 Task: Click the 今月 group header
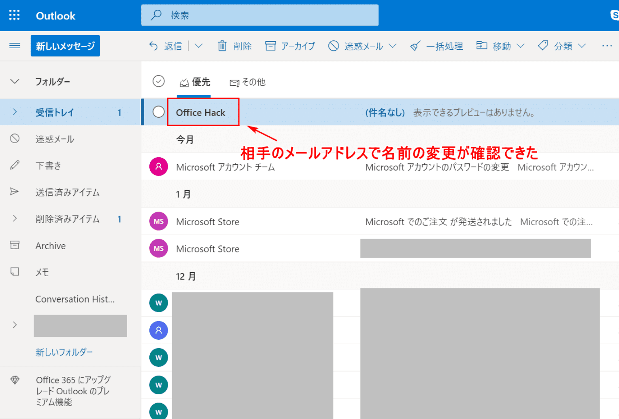(185, 140)
